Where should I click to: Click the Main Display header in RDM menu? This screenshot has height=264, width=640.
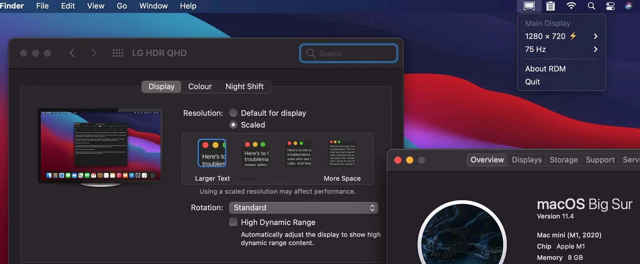point(548,23)
